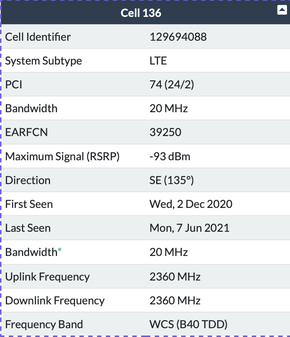The width and height of the screenshot is (290, 337).
Task: Click the System Subtype LTE row
Action: click(146, 61)
